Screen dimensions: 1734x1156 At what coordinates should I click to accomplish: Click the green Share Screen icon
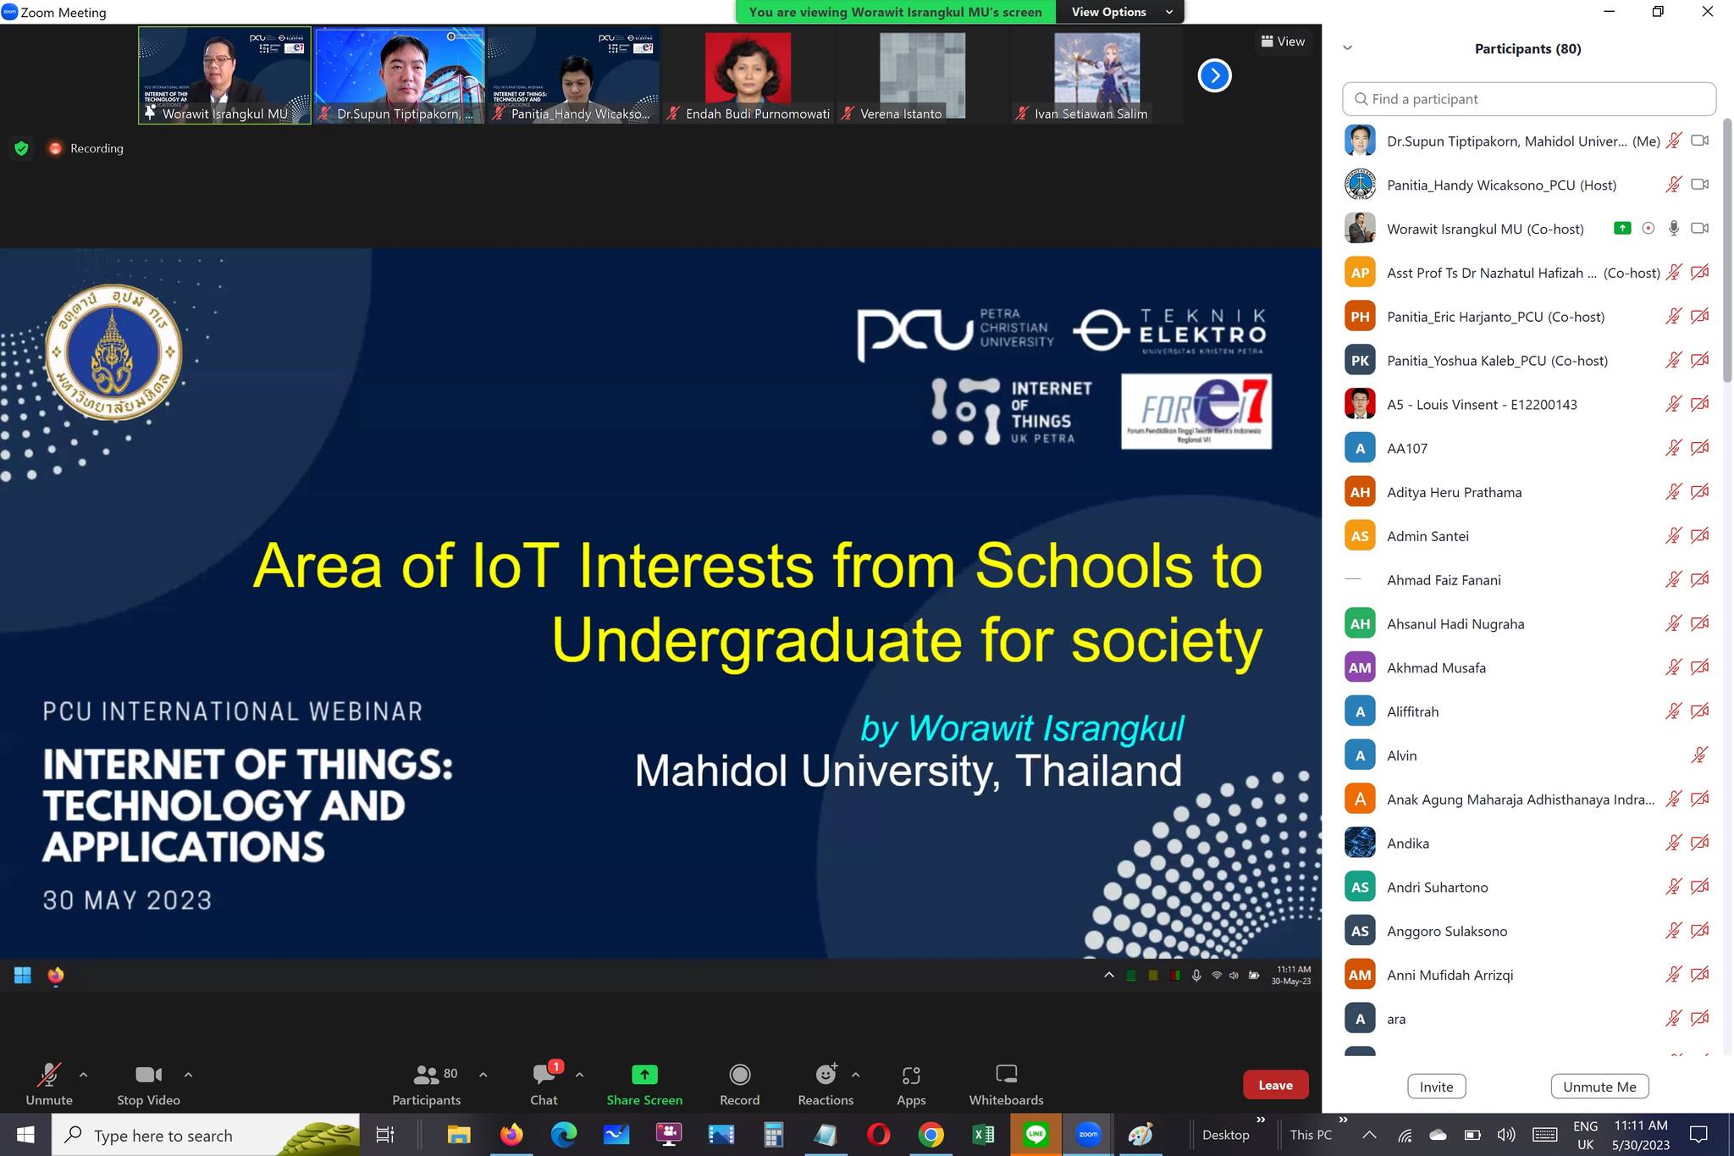(644, 1075)
